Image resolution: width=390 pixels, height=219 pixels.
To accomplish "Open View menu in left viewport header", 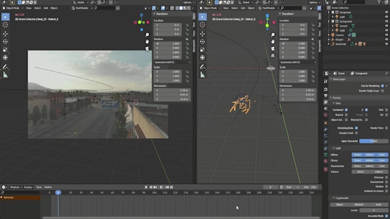I will pos(29,8).
